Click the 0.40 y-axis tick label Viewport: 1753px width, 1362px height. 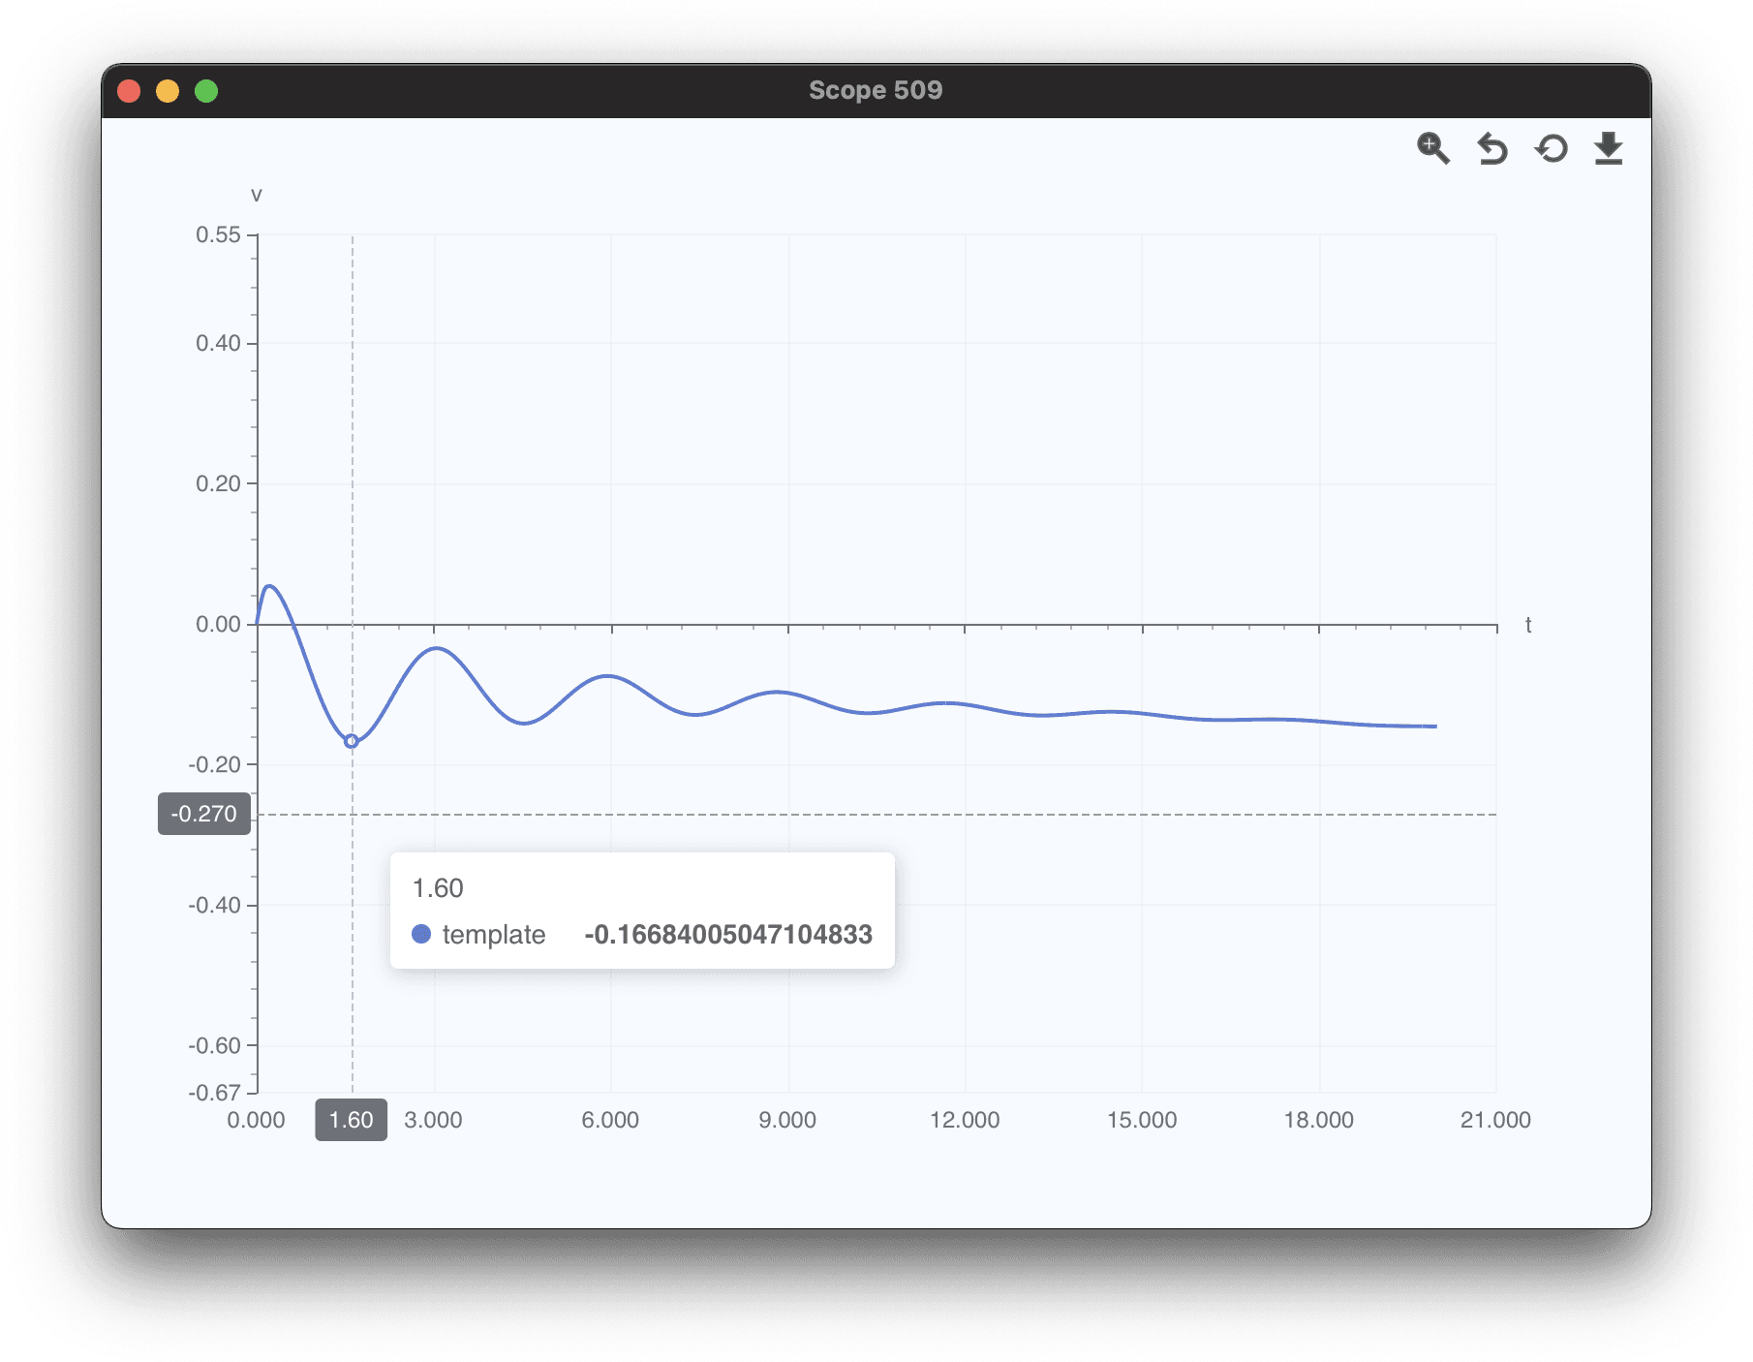(218, 343)
